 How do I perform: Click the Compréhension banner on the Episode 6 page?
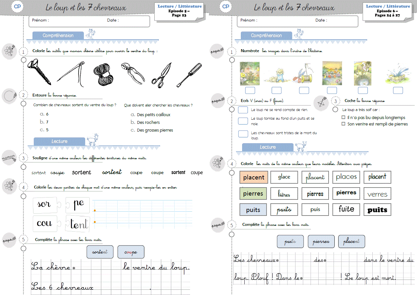coord(266,35)
